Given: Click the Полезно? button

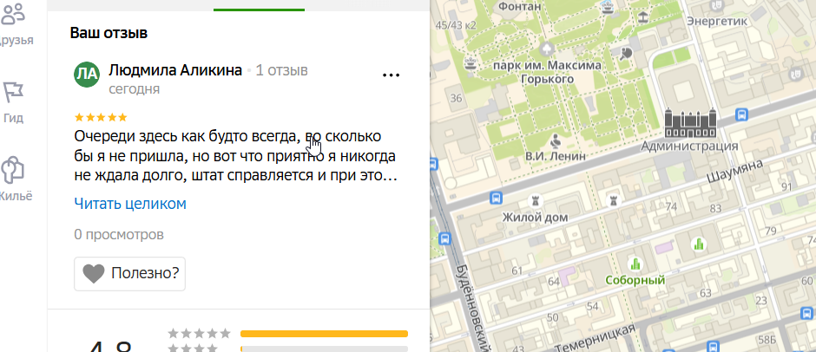Looking at the screenshot, I should 129,273.
